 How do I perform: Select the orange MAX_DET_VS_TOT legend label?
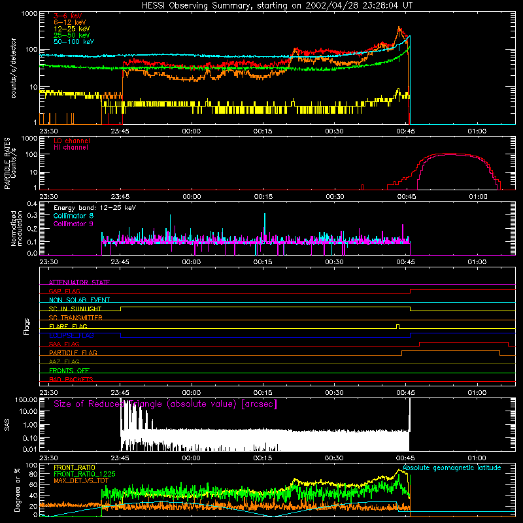(x=81, y=481)
